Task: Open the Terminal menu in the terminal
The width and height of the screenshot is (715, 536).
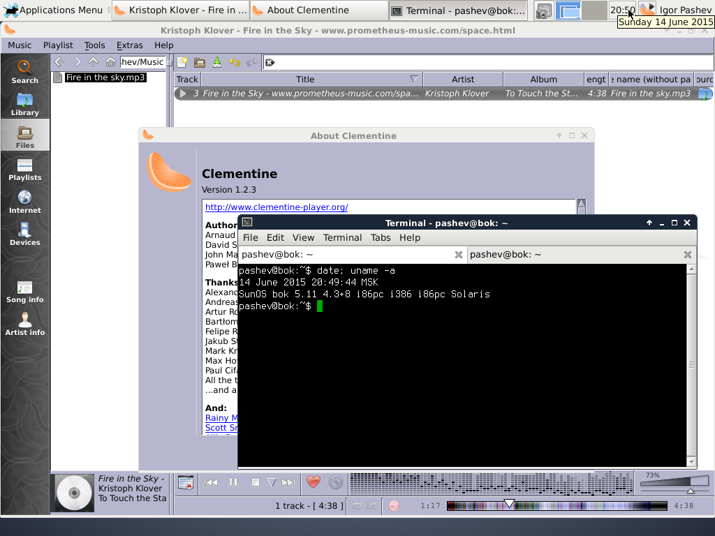Action: point(342,237)
